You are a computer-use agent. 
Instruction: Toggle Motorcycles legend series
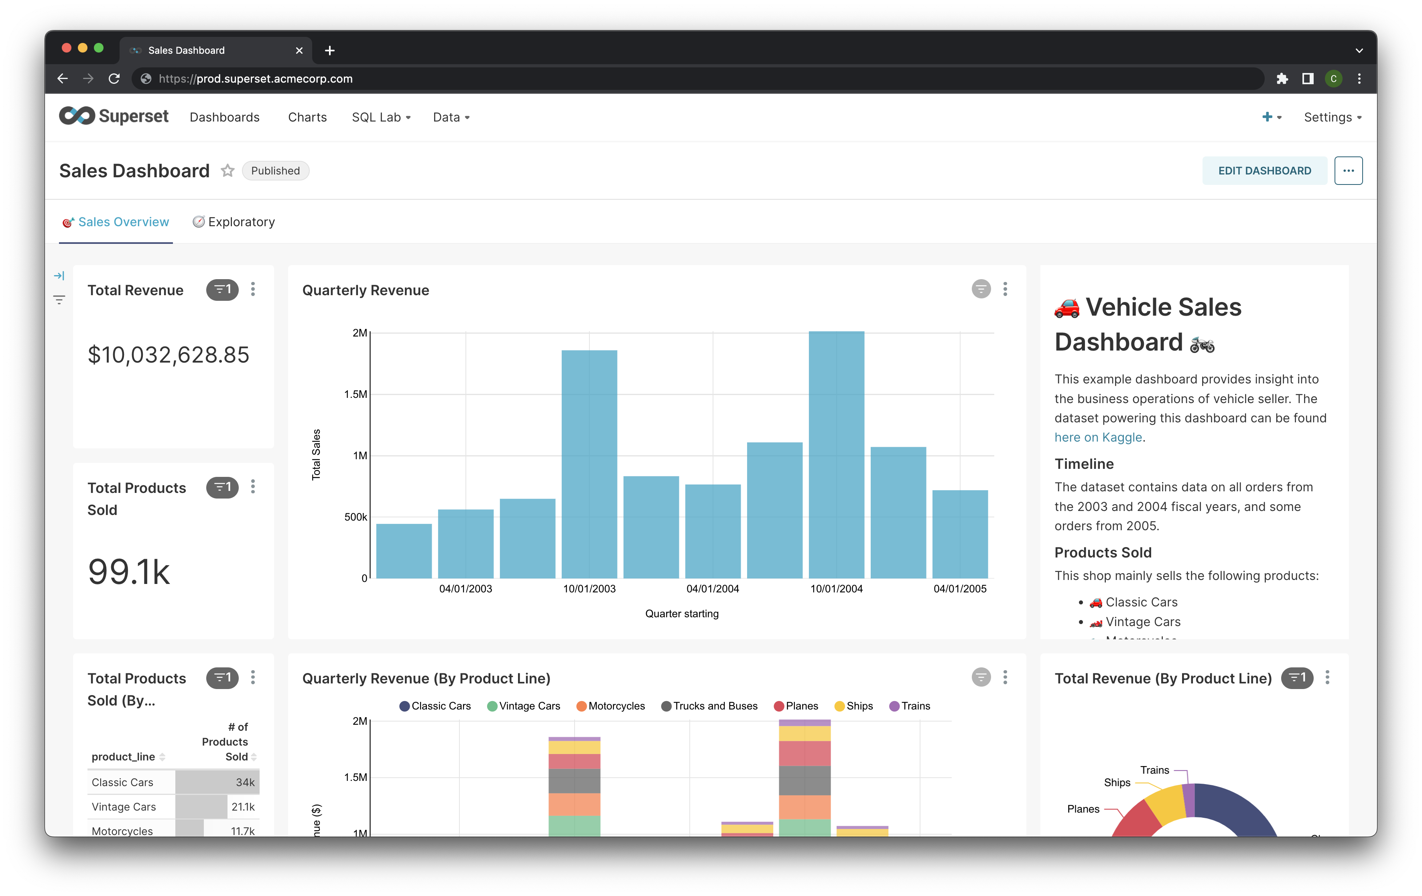[x=610, y=706]
